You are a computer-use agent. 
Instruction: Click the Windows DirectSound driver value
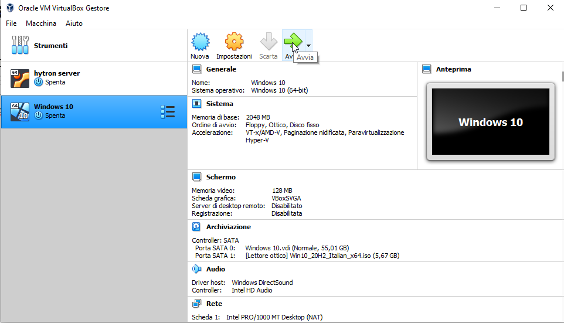pyautogui.click(x=262, y=283)
